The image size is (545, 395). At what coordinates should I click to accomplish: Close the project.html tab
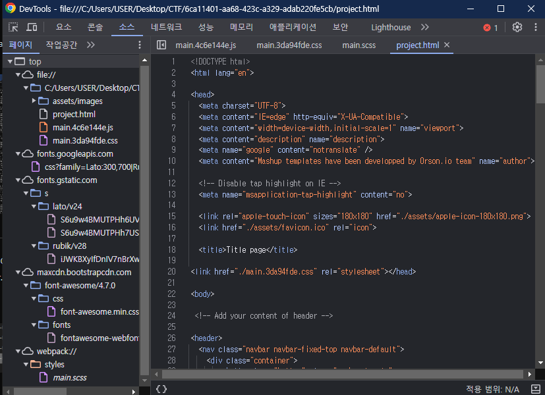tap(447, 45)
